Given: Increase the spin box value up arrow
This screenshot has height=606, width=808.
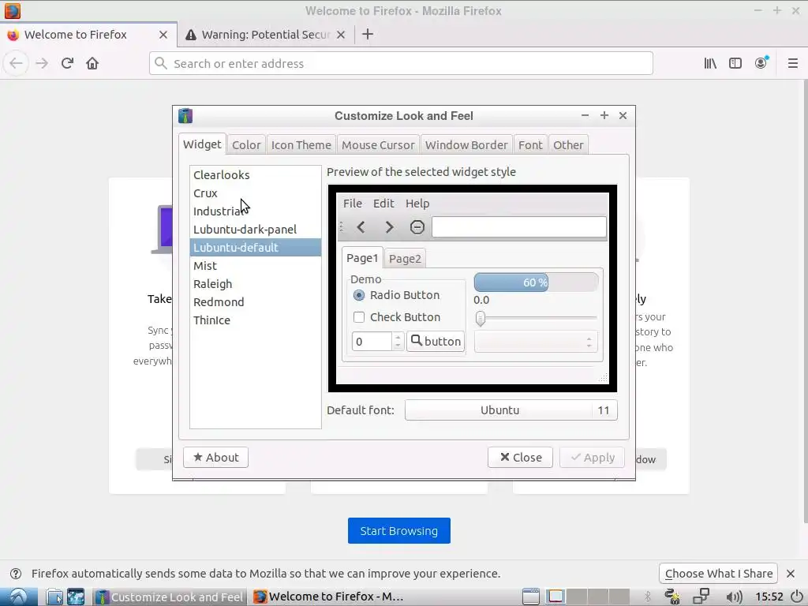Looking at the screenshot, I should click(398, 337).
